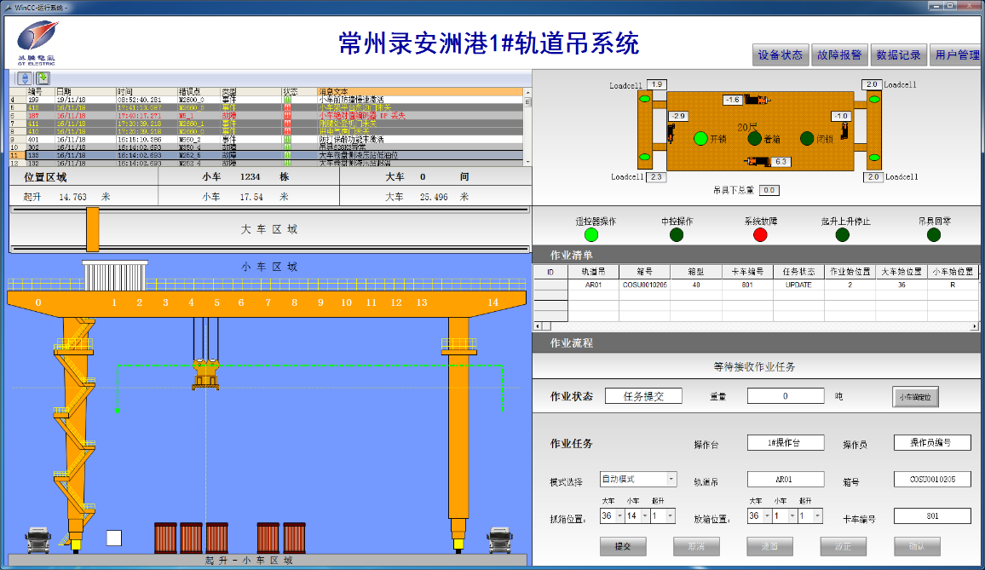The height and width of the screenshot is (570, 985).
Task: Toggle the 中控操作 status indicator
Action: point(677,234)
